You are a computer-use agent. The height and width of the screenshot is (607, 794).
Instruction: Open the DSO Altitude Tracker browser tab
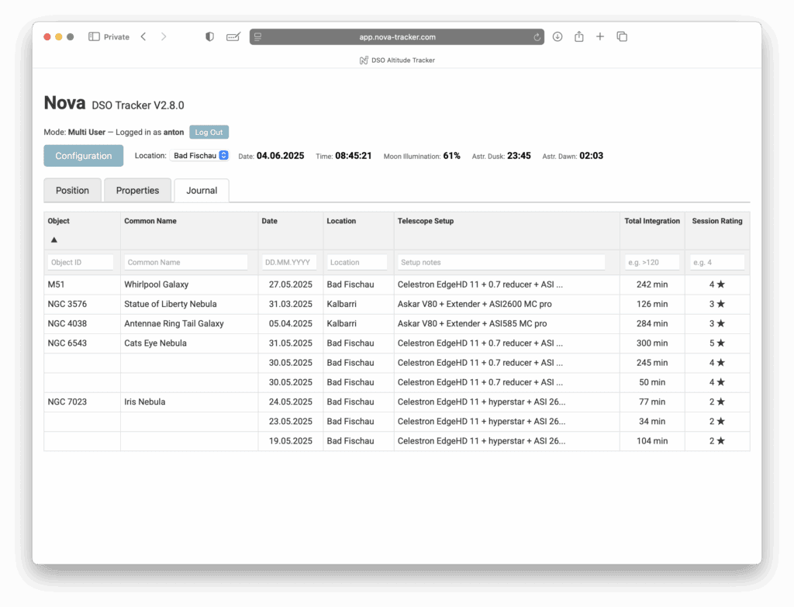point(397,60)
